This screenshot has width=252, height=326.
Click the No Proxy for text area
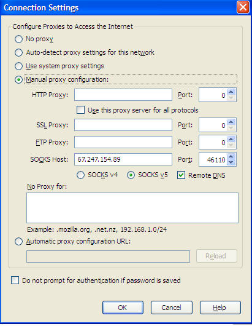tap(132, 208)
